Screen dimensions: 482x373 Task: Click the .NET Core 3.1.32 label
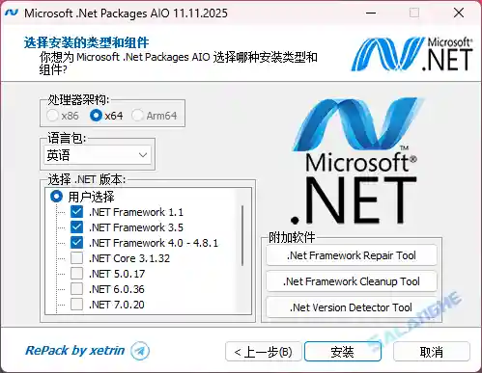point(129,258)
